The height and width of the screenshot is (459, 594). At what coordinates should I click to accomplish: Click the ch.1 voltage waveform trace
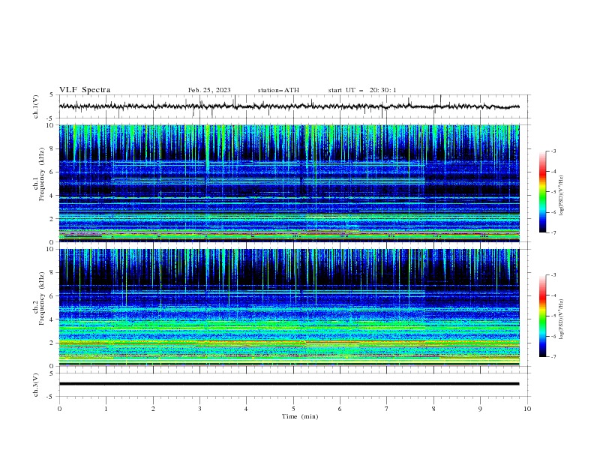pos(289,106)
